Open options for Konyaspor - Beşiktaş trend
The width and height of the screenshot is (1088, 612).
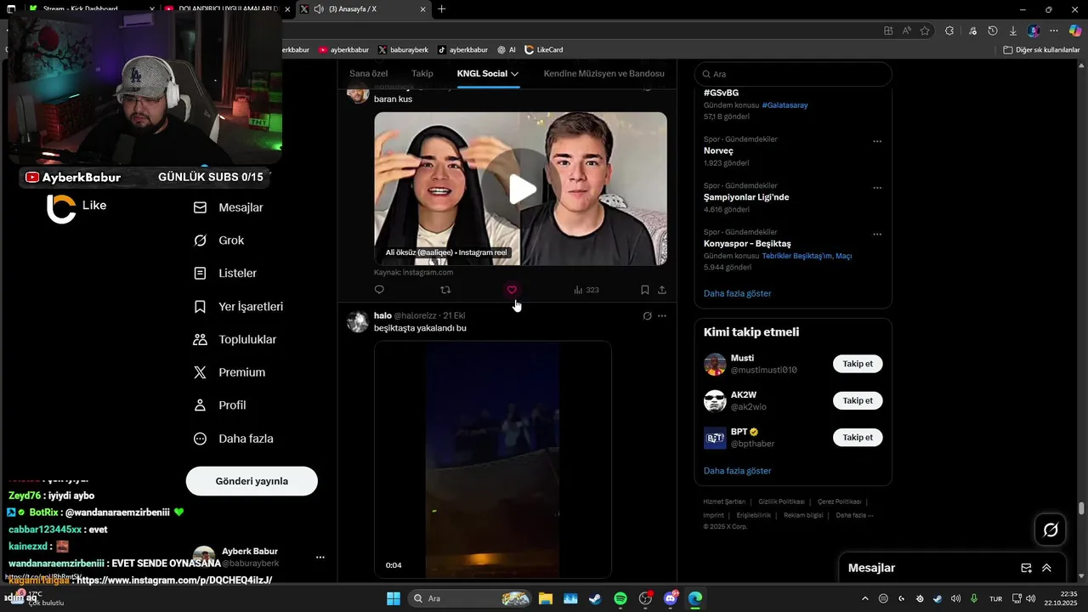877,235
